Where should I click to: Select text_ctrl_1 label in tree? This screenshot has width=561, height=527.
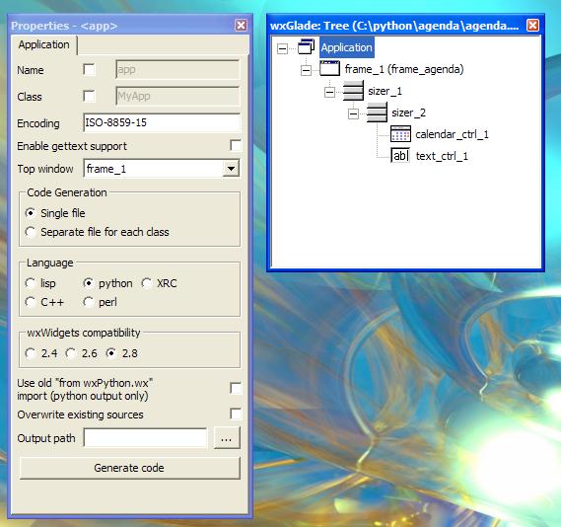[x=442, y=156]
